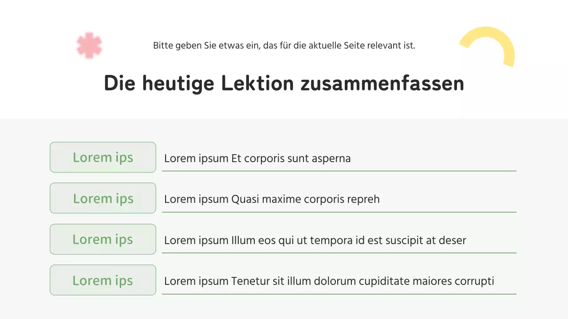The height and width of the screenshot is (319, 568).
Task: Click the line starting with "Lorem ipsum Tenetur sit"
Action: point(329,281)
